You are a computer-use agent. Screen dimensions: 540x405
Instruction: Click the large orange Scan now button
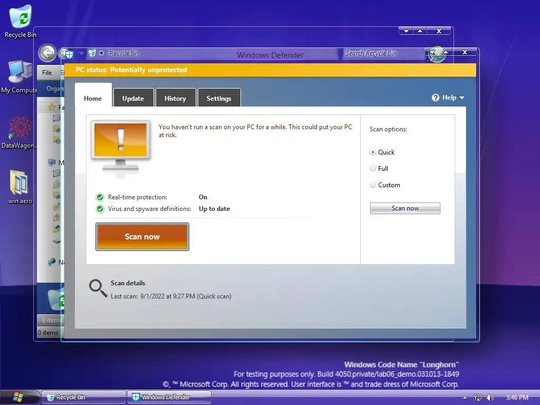[142, 237]
